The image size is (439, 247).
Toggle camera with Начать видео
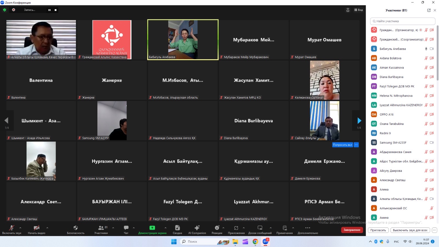pos(36,228)
